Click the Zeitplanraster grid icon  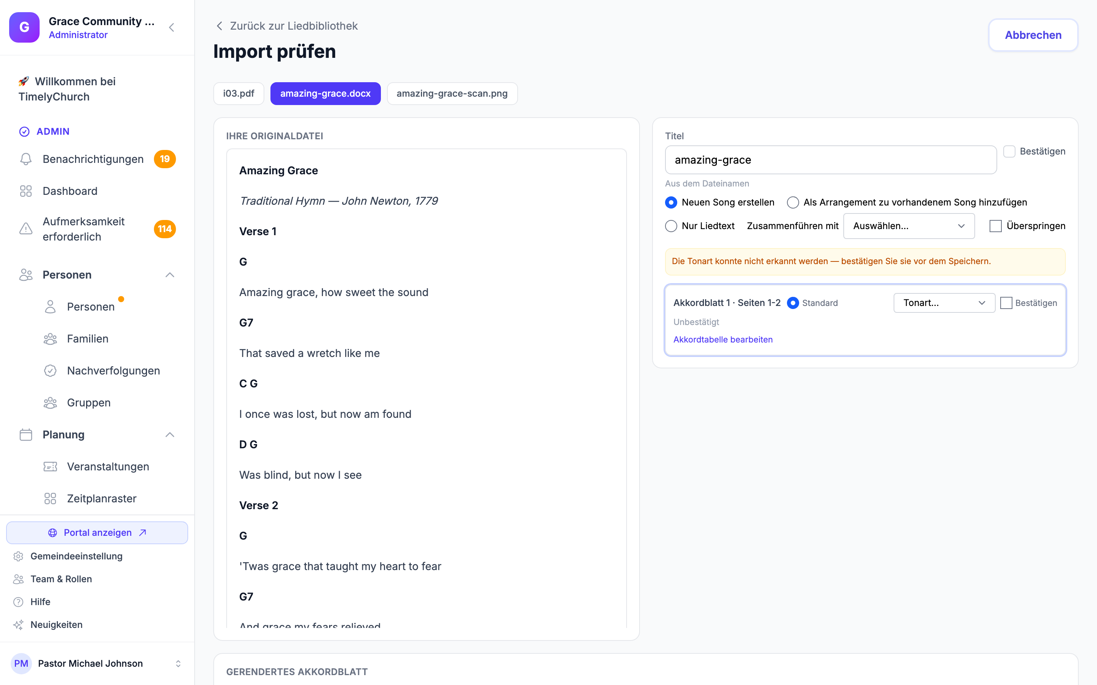click(50, 499)
